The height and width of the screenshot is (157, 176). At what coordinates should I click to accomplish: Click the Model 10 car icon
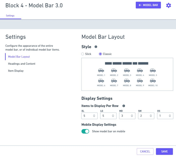point(153,81)
